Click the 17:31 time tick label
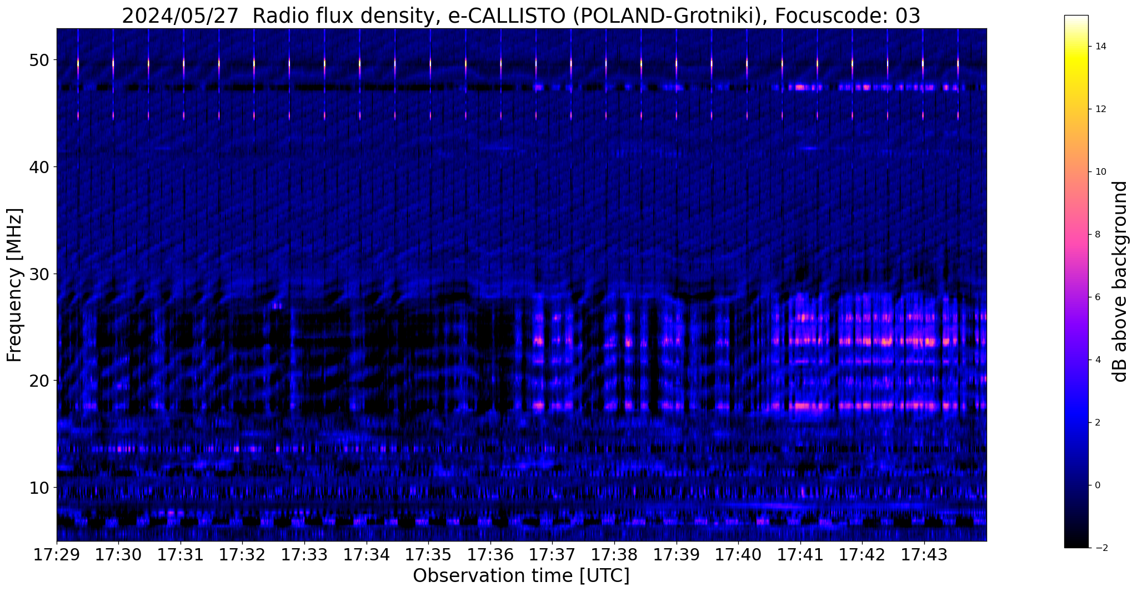1137x592 pixels. tap(181, 555)
